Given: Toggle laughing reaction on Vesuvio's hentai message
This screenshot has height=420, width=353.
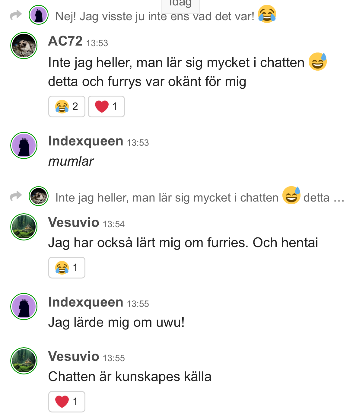Looking at the screenshot, I should point(67,268).
